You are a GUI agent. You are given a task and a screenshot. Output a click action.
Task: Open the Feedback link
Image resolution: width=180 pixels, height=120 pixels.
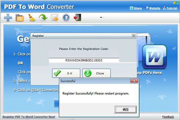(x=168, y=117)
